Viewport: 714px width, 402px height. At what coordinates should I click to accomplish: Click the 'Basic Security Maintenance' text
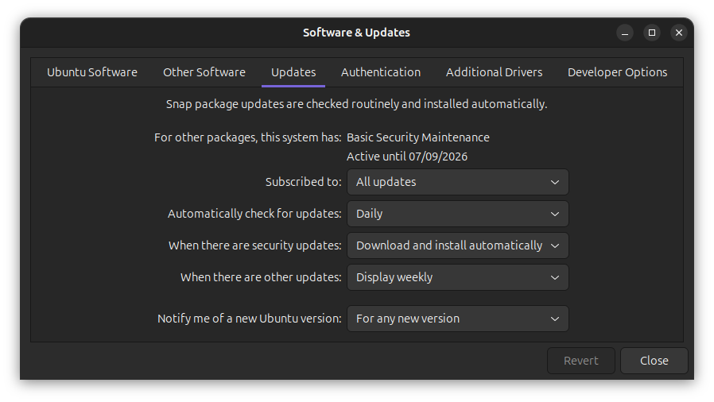point(418,137)
